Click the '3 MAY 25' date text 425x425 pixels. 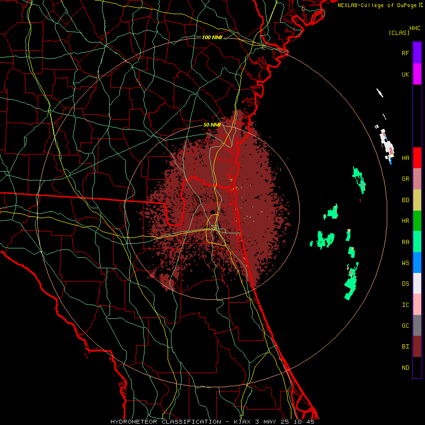272,422
